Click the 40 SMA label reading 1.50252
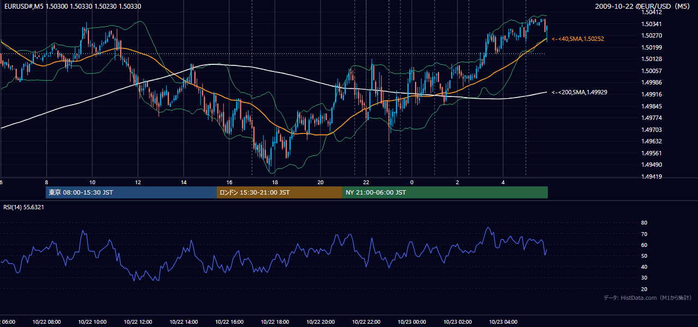Viewport: 698px width, 327px height. coord(578,39)
